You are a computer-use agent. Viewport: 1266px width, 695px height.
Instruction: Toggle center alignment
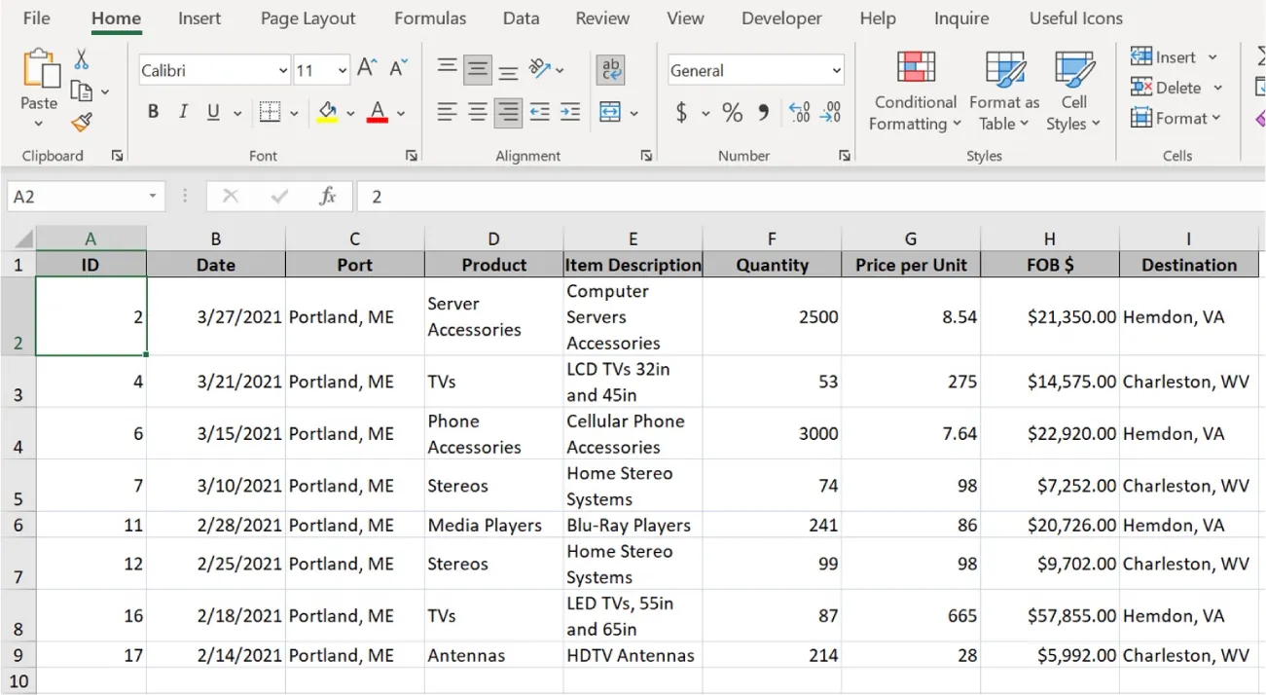[x=477, y=112]
